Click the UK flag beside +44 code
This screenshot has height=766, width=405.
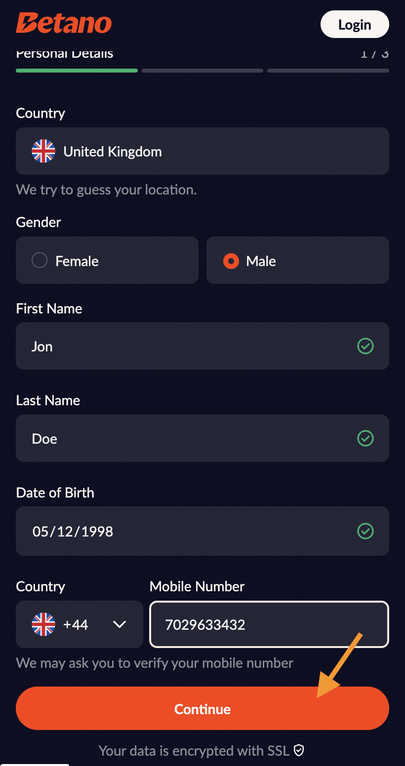pos(43,624)
